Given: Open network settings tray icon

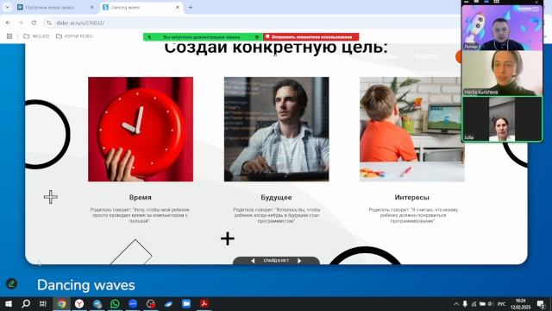Looking at the screenshot, I should point(474,303).
